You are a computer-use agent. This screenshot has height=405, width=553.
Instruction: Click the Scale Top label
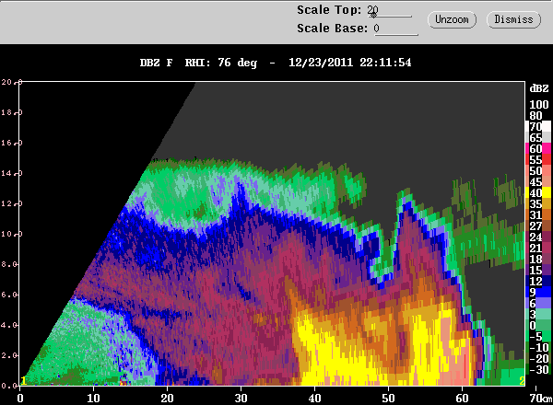(329, 10)
